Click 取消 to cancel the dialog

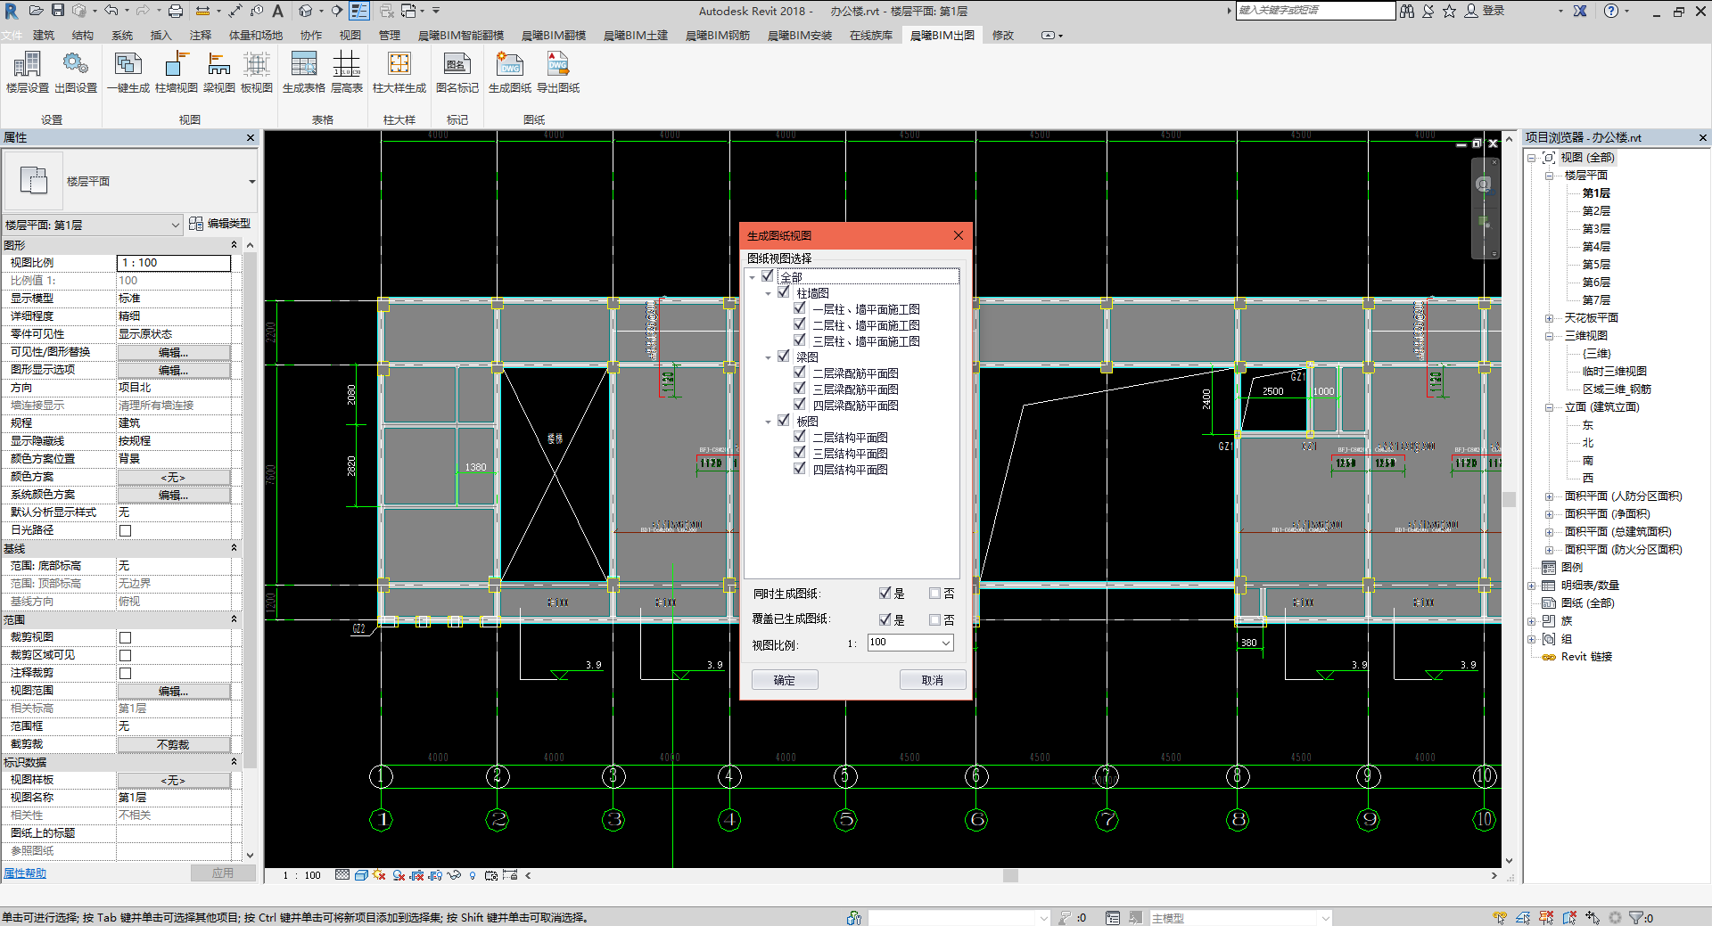pyautogui.click(x=933, y=680)
